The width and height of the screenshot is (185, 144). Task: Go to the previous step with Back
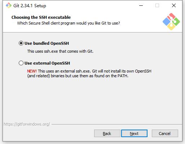(107, 134)
